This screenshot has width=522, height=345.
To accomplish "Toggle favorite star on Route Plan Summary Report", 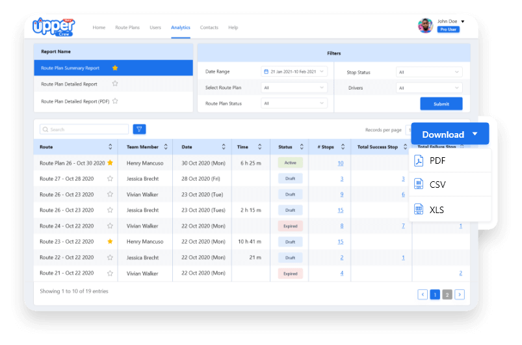I will coord(115,68).
